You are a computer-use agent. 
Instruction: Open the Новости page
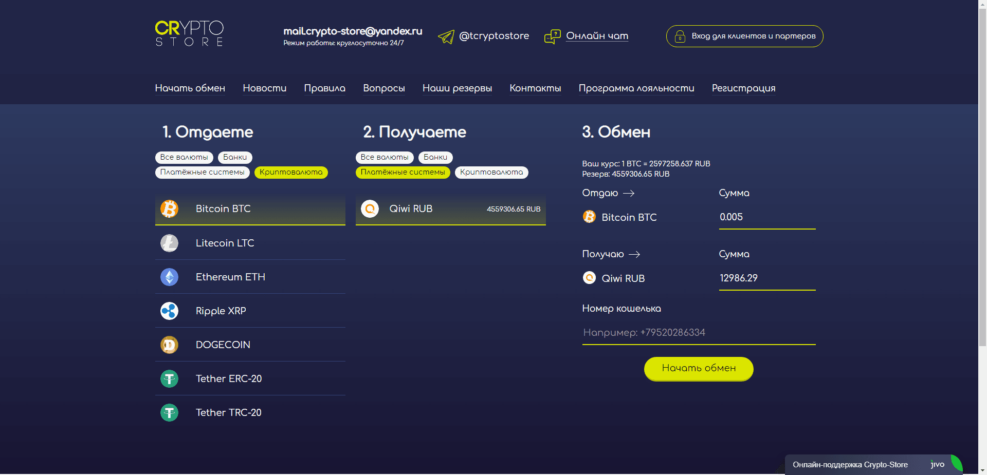[x=265, y=88]
